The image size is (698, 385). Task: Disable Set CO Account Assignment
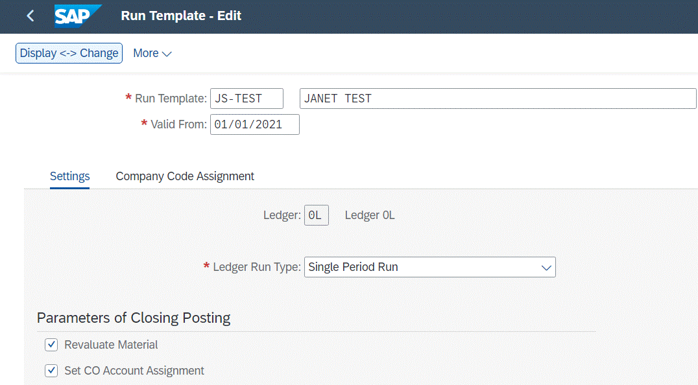[51, 370]
